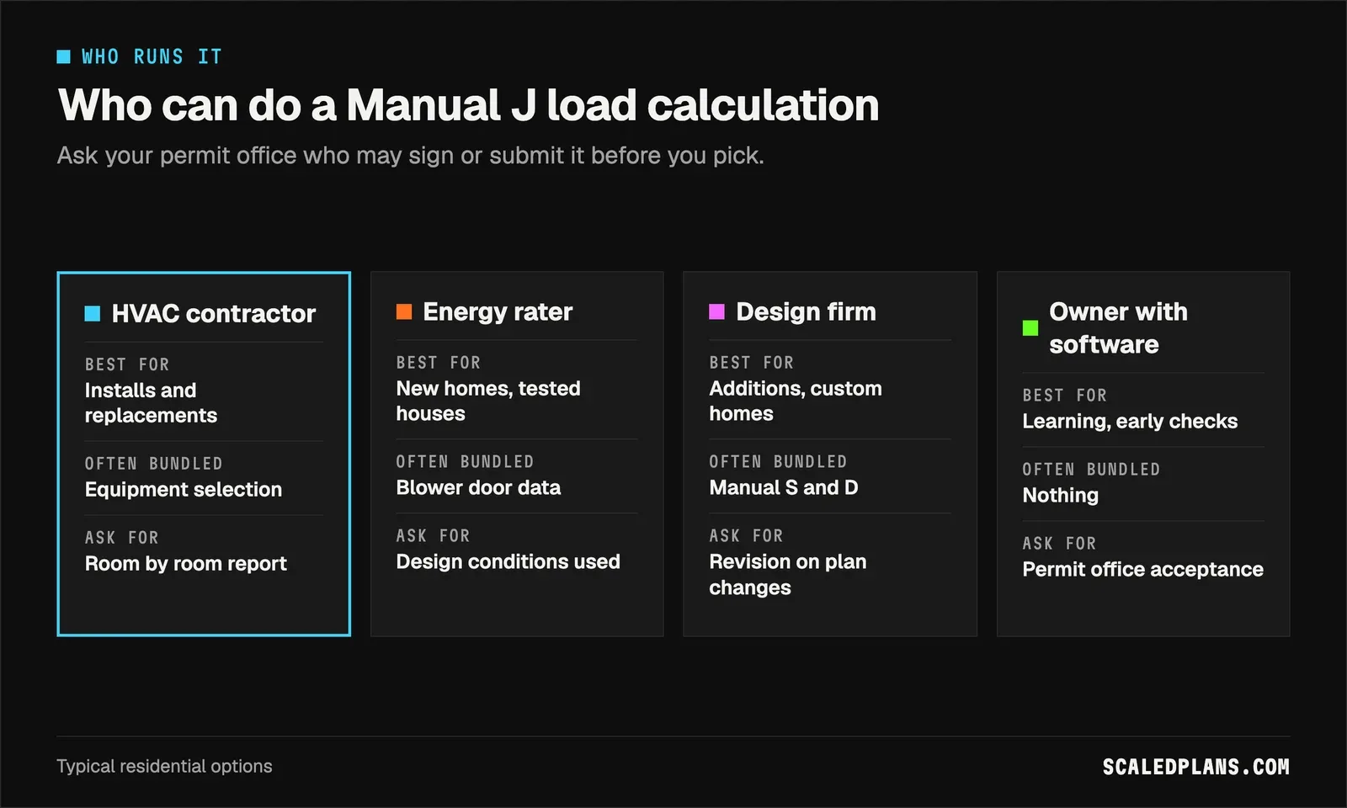The width and height of the screenshot is (1347, 808).
Task: Click the text Blower door data
Action: click(478, 488)
